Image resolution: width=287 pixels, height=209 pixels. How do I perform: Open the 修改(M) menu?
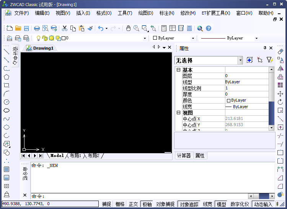[188, 13]
